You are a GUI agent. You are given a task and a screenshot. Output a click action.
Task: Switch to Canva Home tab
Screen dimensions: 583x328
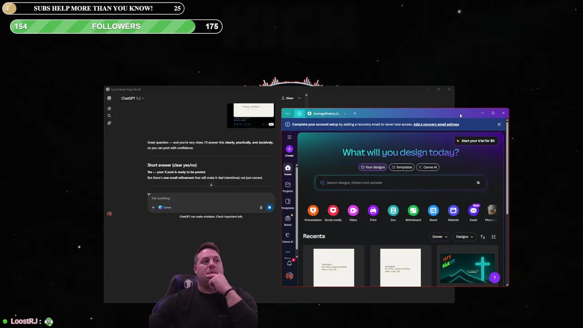[x=299, y=113]
